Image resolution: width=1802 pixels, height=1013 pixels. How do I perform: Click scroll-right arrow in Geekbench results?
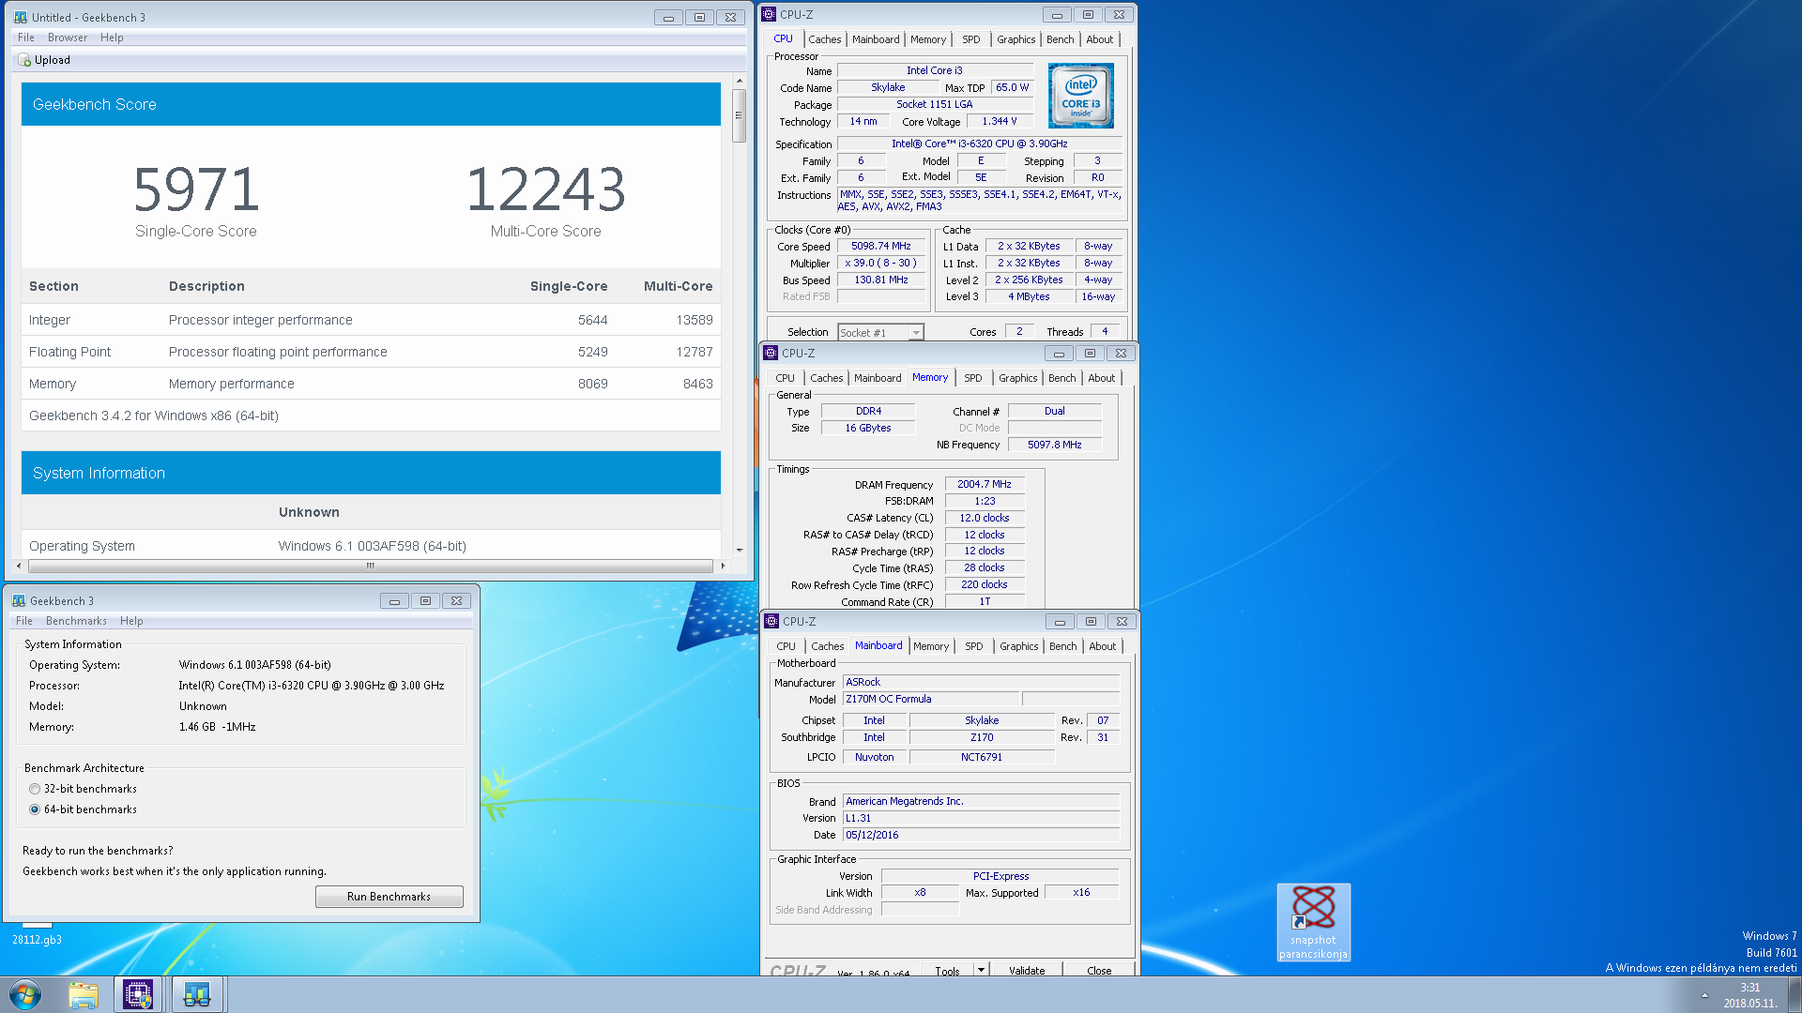click(x=723, y=566)
